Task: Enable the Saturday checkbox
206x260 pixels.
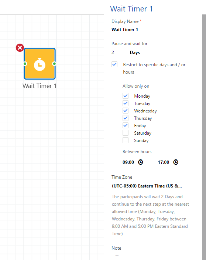Action: pos(126,133)
